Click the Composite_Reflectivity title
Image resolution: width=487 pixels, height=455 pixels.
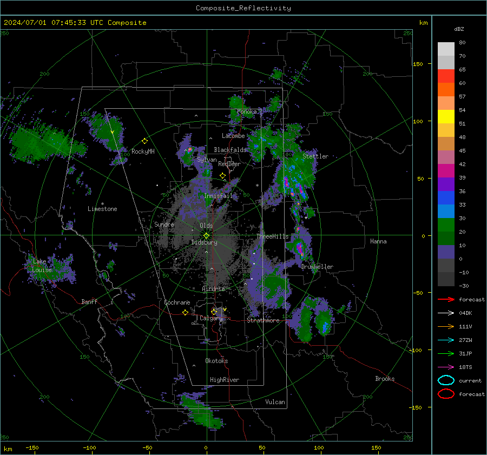243,8
